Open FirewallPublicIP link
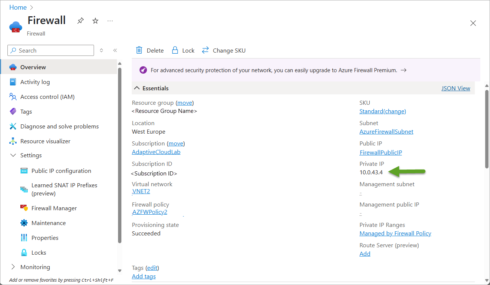 coord(381,152)
